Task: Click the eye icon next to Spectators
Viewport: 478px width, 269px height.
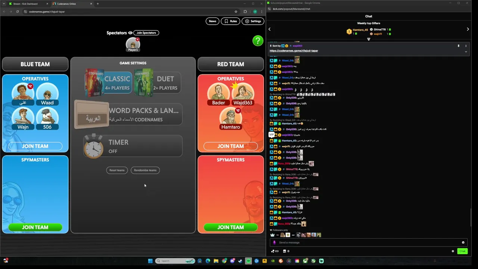Action: pos(130,33)
